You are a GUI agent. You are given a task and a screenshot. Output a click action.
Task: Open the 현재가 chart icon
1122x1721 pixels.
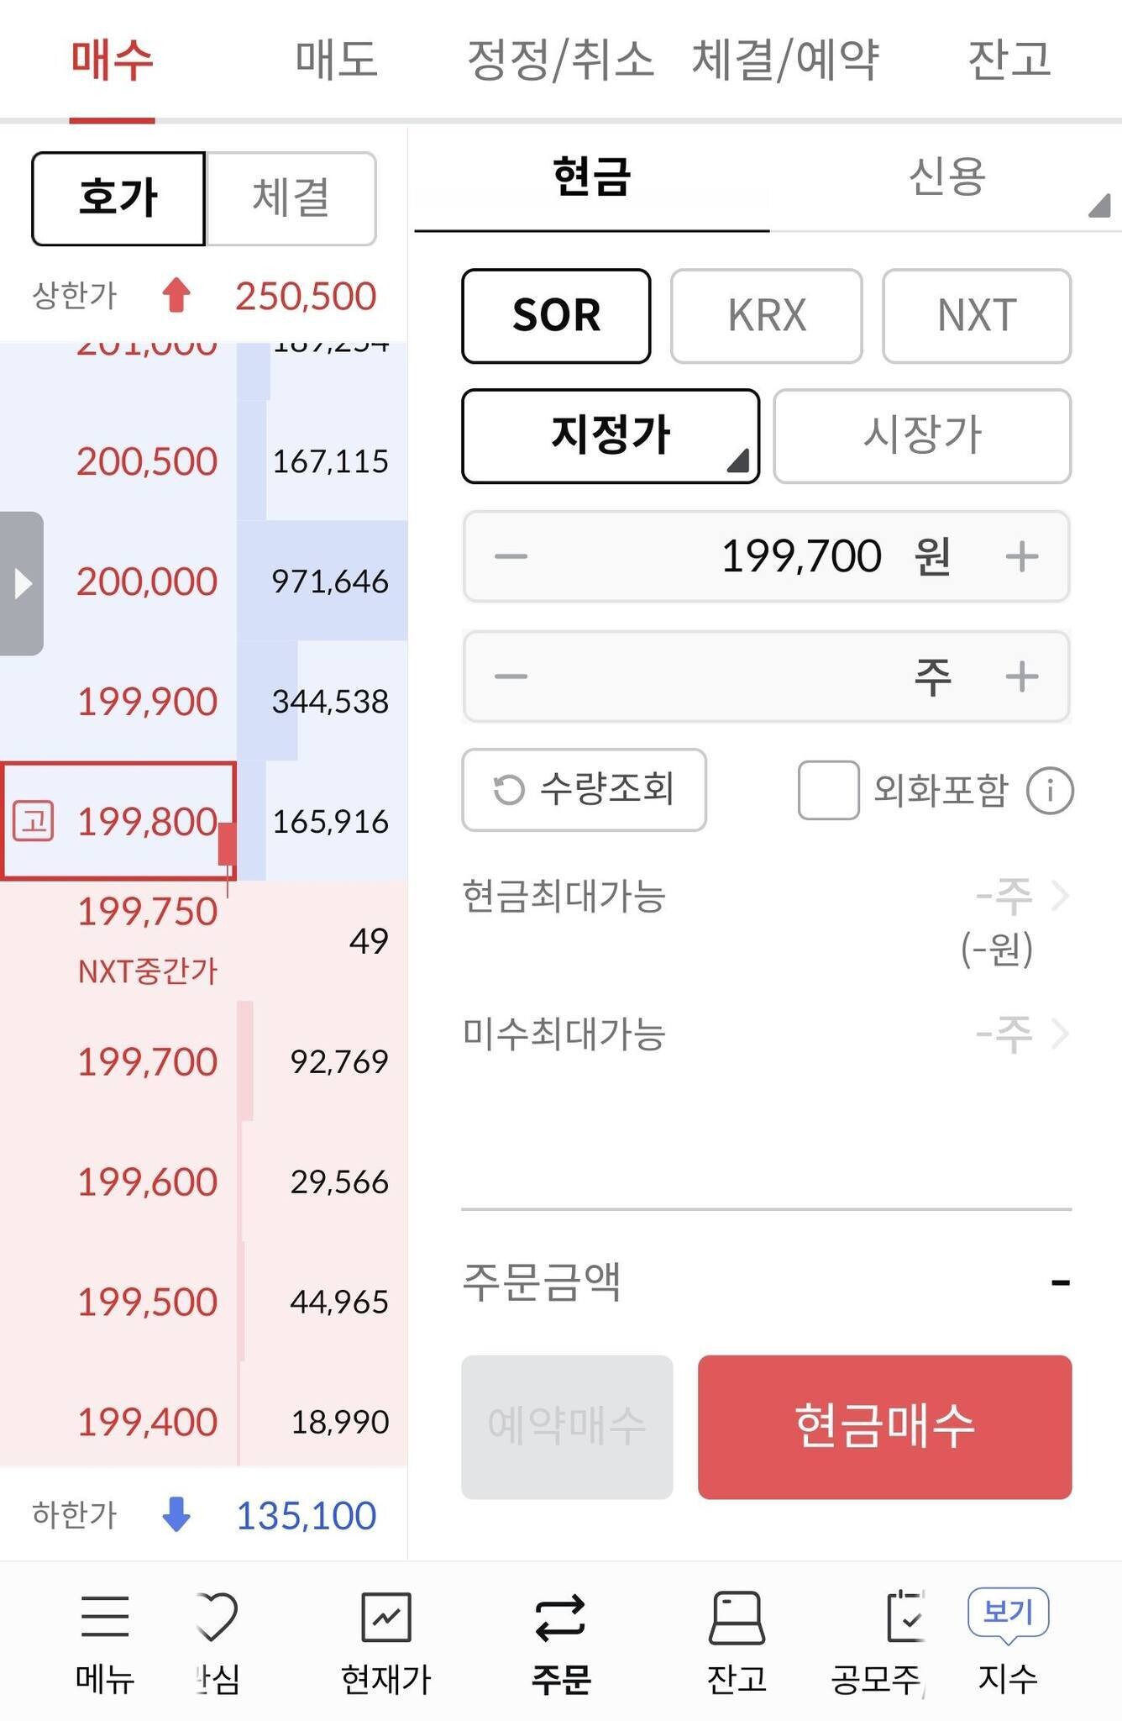(386, 1616)
